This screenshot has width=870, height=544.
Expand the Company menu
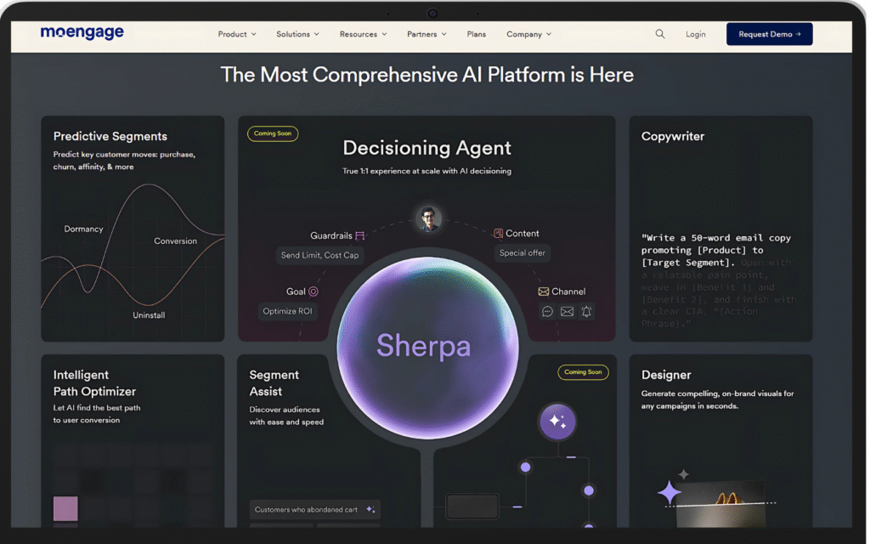click(x=528, y=34)
